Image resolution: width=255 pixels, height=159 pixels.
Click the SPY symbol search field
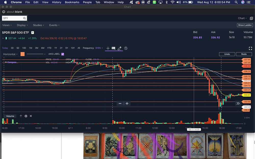coord(15,18)
